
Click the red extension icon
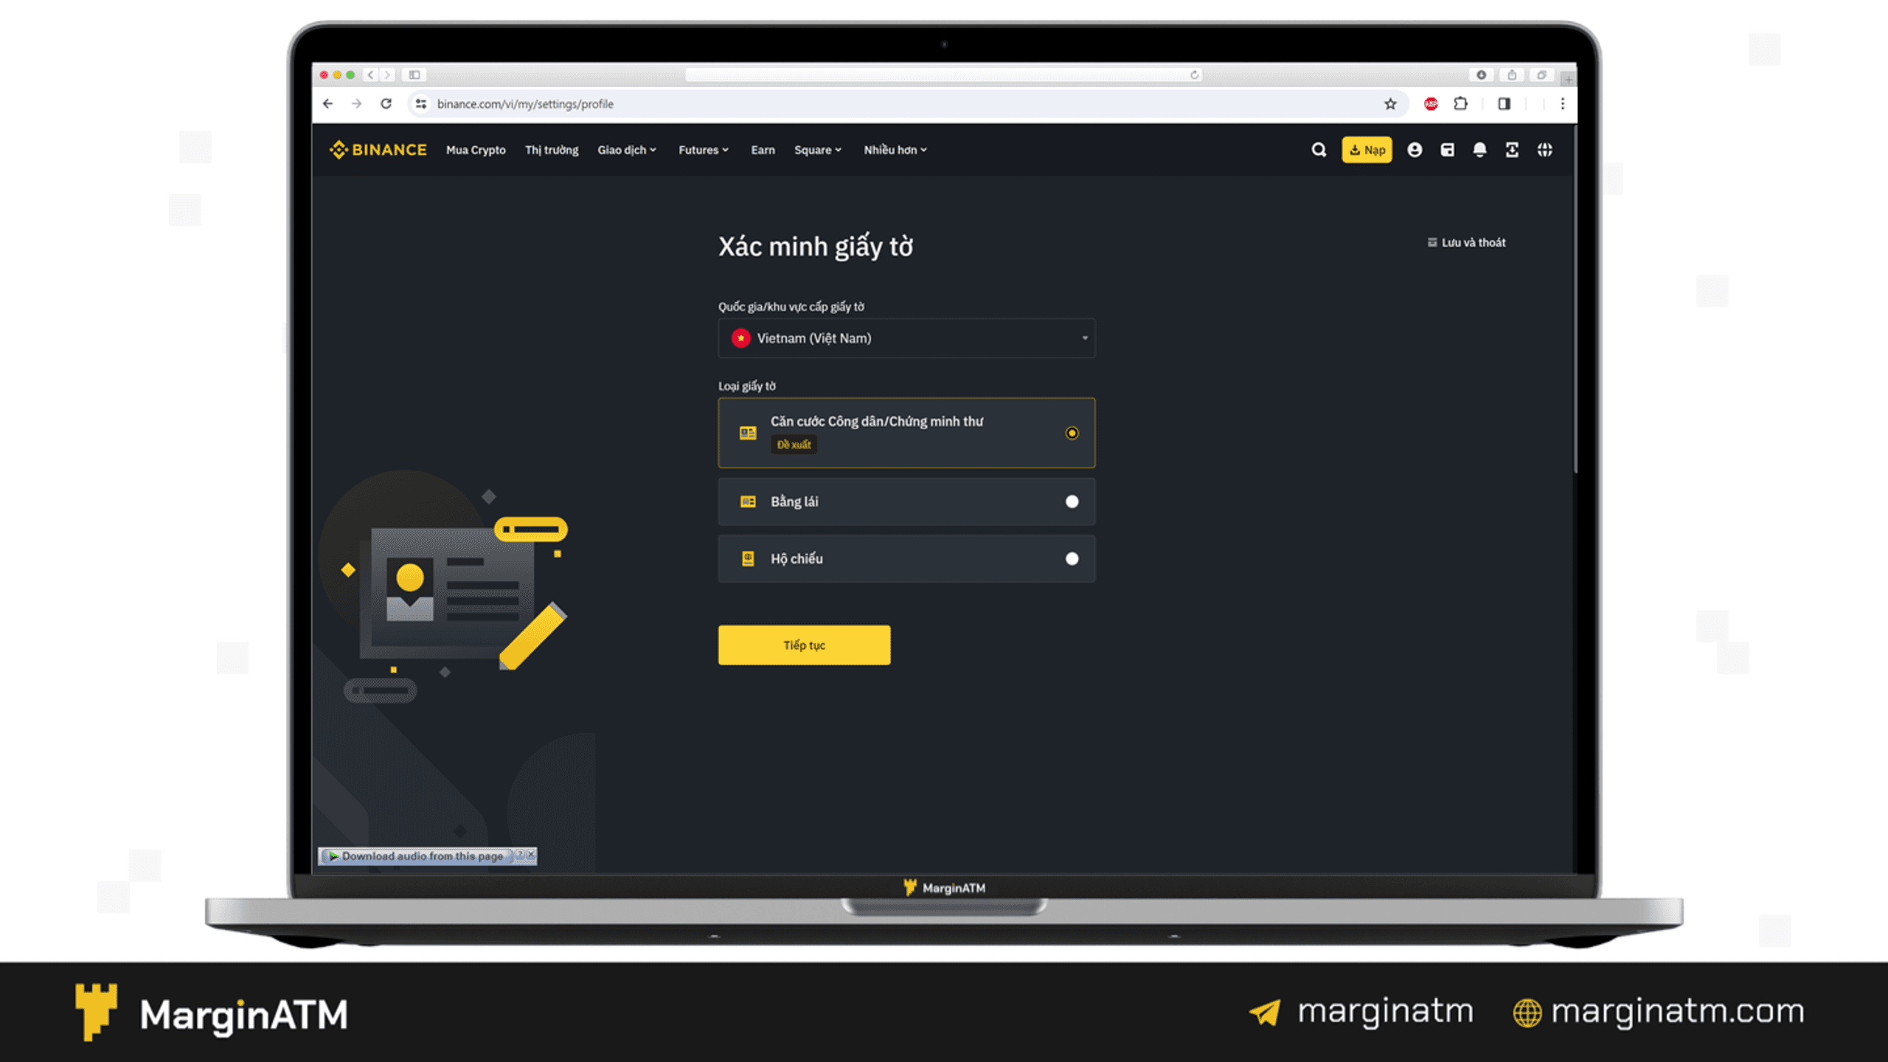(1431, 104)
